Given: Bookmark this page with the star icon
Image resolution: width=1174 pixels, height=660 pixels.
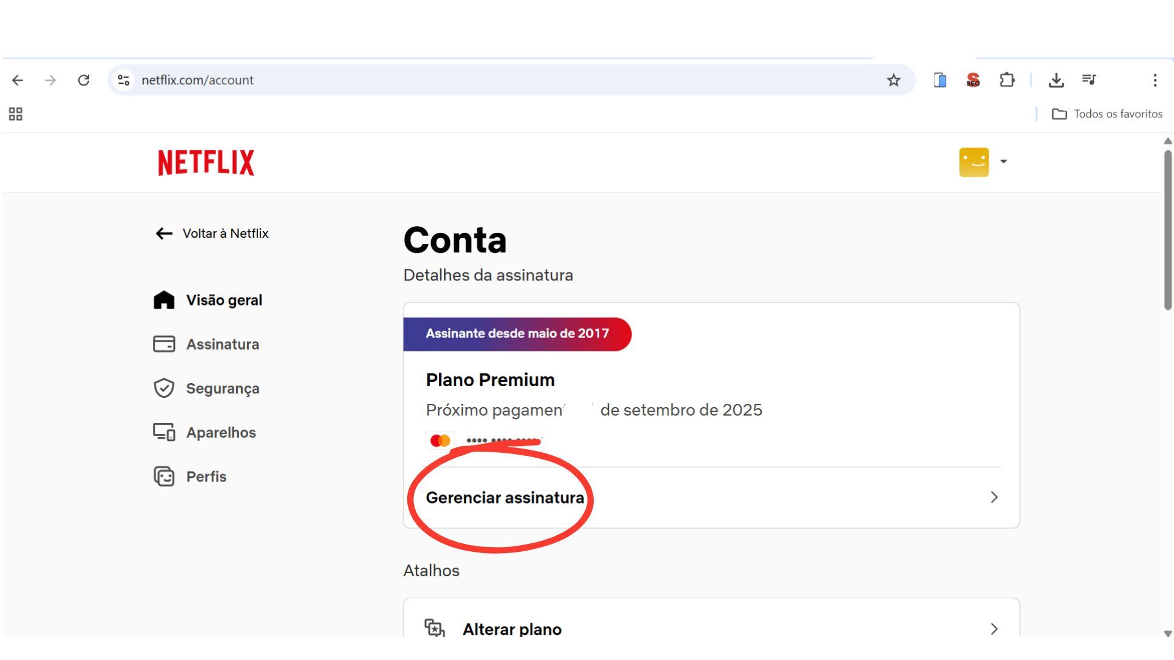Looking at the screenshot, I should (x=893, y=80).
